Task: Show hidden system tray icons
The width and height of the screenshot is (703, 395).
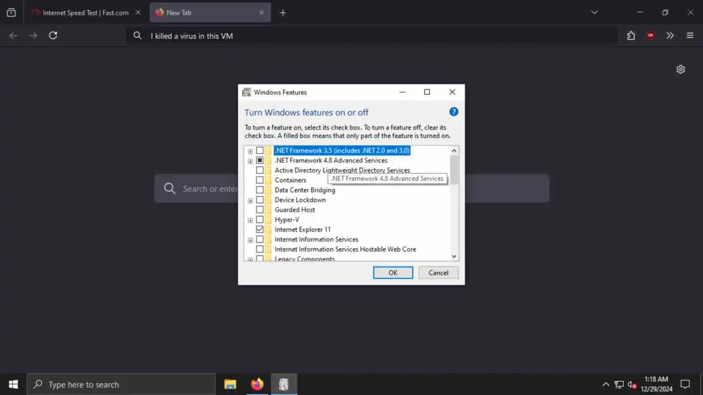Action: click(x=606, y=385)
